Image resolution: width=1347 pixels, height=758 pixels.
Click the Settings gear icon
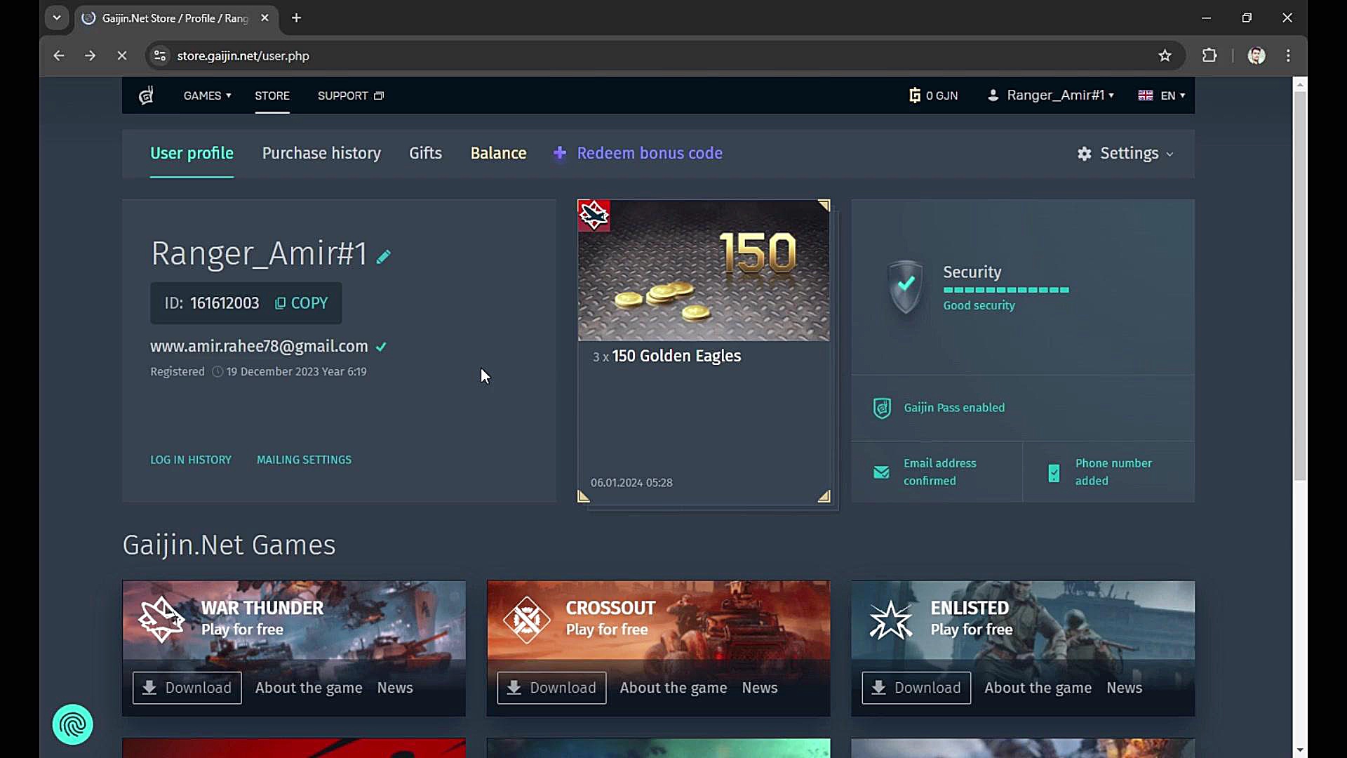[x=1085, y=154]
